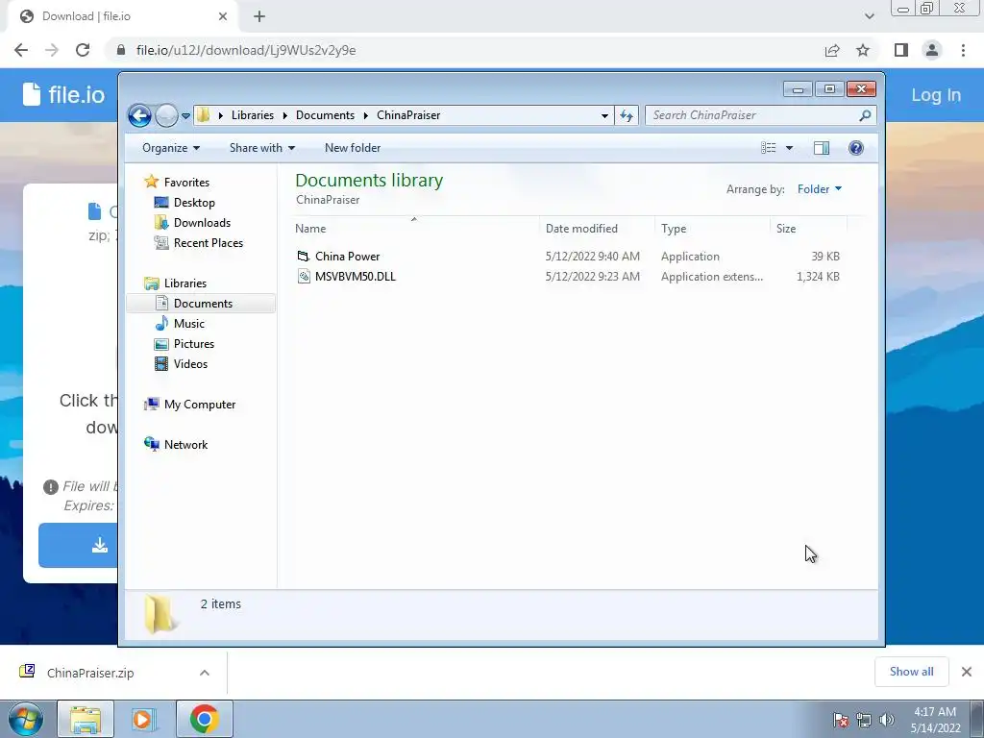984x738 pixels.
Task: Open the downloaded ChinaPraiser.zip file
Action: coord(90,673)
